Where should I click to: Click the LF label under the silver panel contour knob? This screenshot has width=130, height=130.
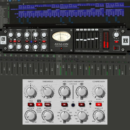pyautogui.click(x=64, y=98)
